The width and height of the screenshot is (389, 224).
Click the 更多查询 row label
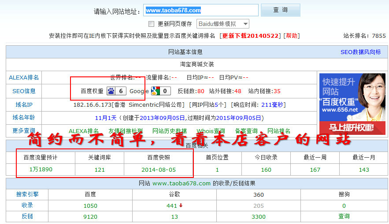[24, 130]
